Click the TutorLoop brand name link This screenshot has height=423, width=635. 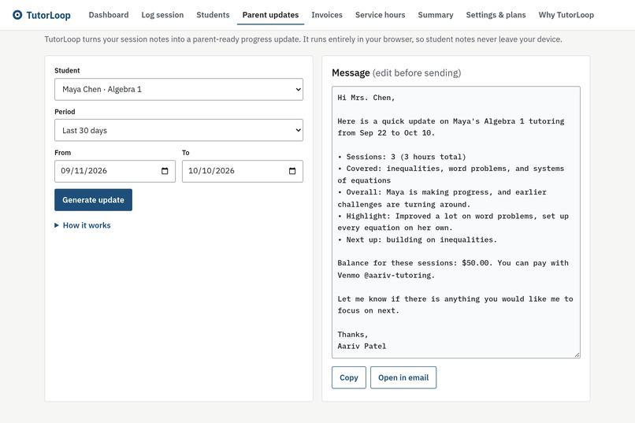click(48, 16)
